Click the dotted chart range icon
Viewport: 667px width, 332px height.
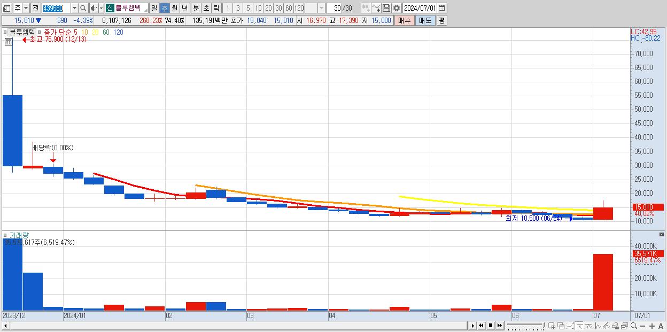(570, 326)
